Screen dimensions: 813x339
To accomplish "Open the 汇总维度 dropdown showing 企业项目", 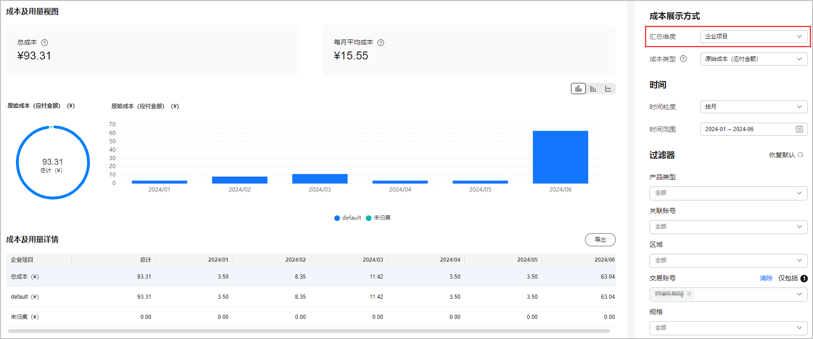I will tap(754, 37).
